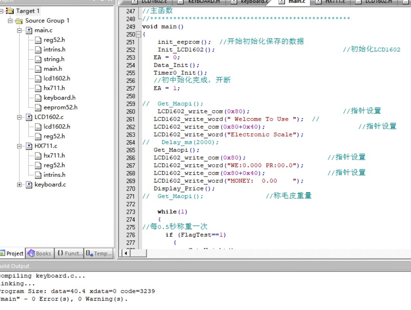
Task: Click the keyboard.c editor tab icon
Action: click(234, 2)
